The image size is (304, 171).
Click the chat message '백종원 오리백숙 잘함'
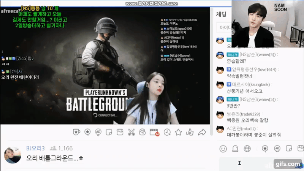(247, 120)
